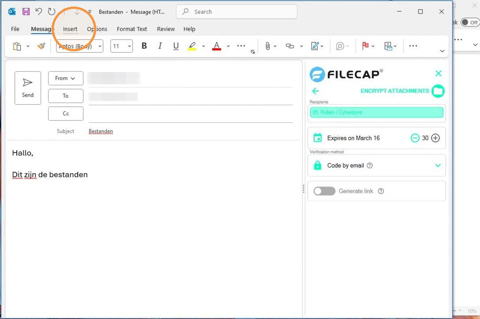This screenshot has width=480, height=319.
Task: Click into the Cc address field
Action: [191, 114]
